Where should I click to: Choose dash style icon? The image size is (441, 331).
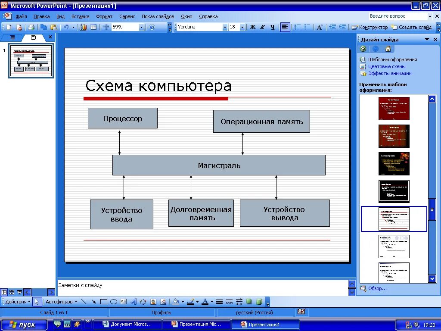coord(229,302)
